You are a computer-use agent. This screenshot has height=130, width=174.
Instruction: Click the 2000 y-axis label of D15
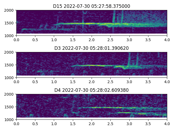[10, 10]
